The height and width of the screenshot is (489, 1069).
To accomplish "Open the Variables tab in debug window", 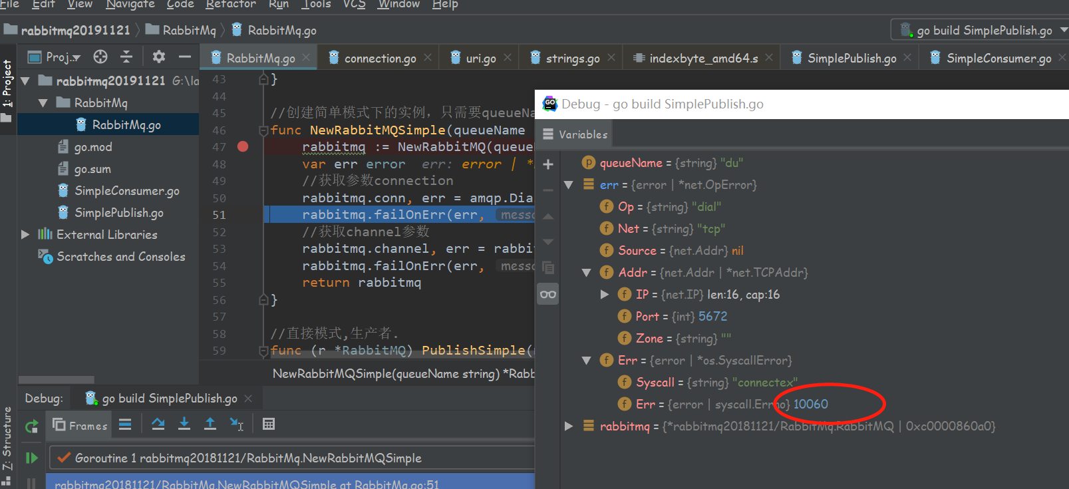I will tap(575, 134).
